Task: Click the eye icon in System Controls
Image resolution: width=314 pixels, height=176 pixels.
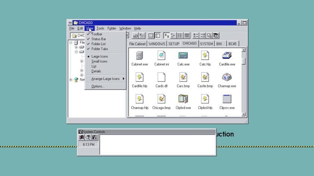Action: click(x=88, y=137)
